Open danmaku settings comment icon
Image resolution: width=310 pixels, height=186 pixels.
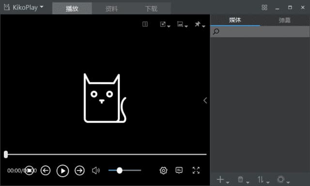click(x=179, y=170)
